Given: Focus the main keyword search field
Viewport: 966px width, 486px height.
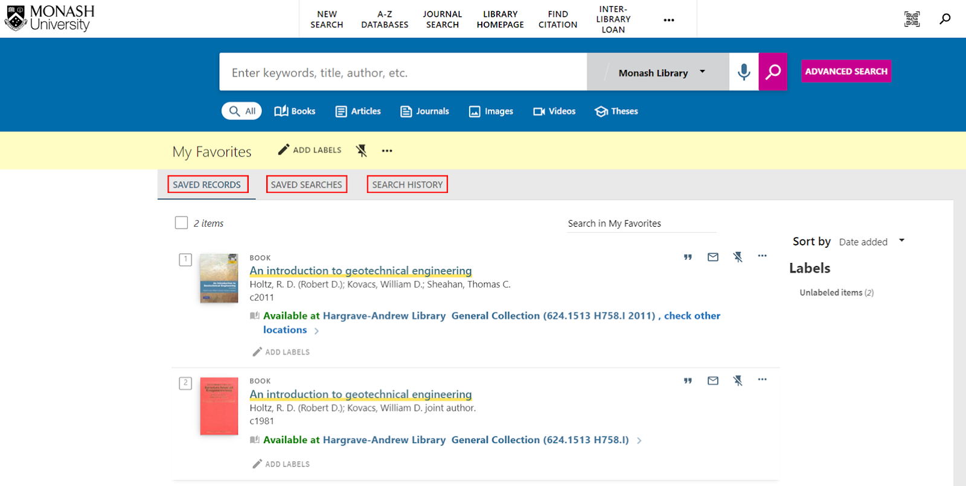Looking at the screenshot, I should click(x=403, y=72).
